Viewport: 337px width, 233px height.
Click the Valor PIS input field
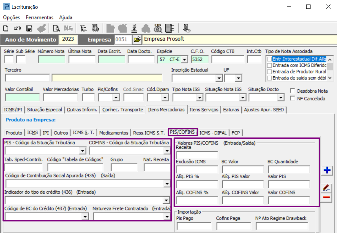tap(289, 184)
